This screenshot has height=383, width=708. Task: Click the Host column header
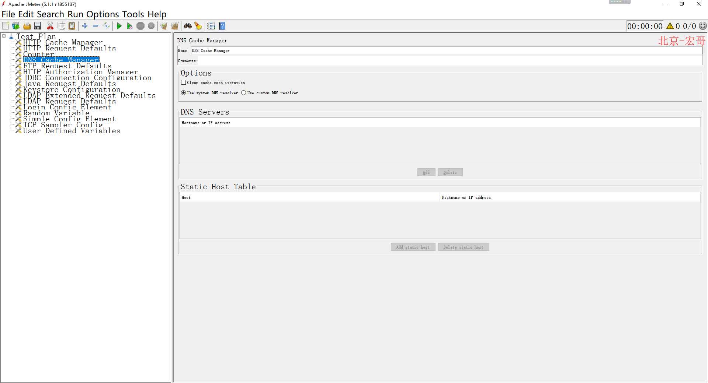pos(310,197)
